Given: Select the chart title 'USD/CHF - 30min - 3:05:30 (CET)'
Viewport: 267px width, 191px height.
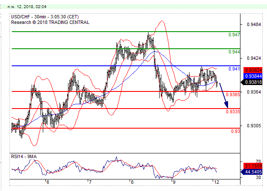Looking at the screenshot, I should tap(45, 17).
